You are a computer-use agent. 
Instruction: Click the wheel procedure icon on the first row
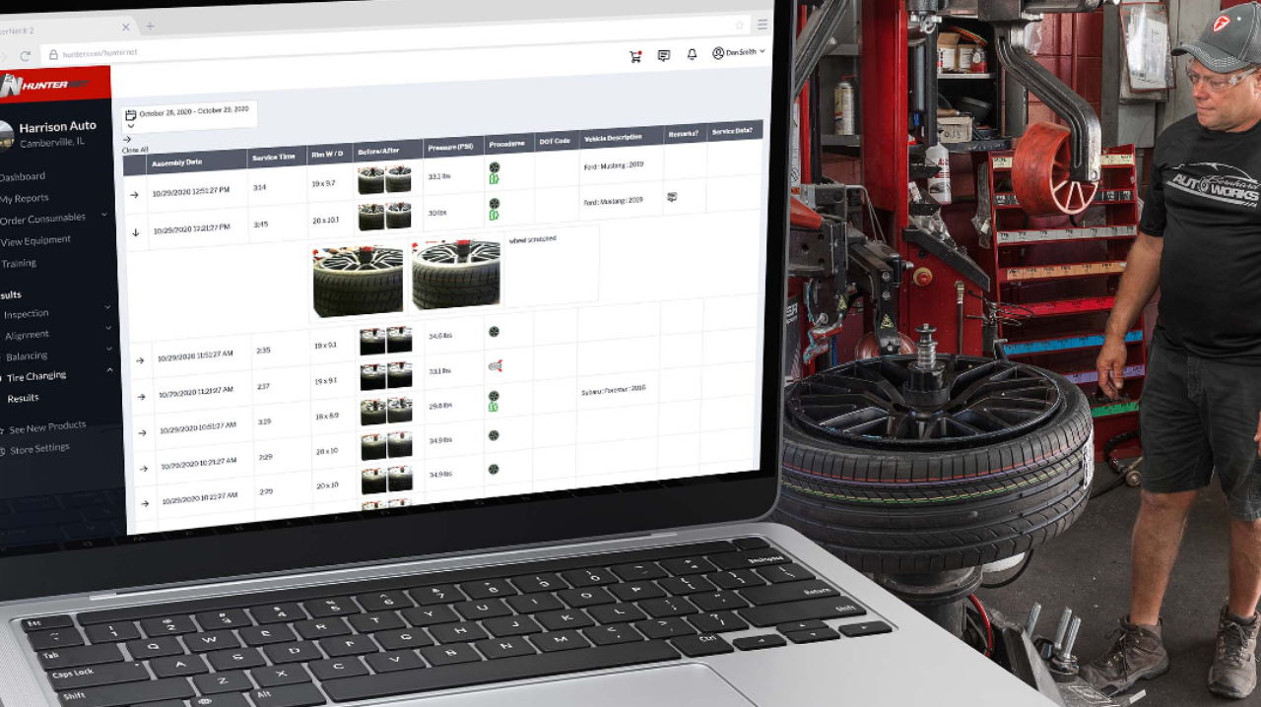[x=495, y=166]
